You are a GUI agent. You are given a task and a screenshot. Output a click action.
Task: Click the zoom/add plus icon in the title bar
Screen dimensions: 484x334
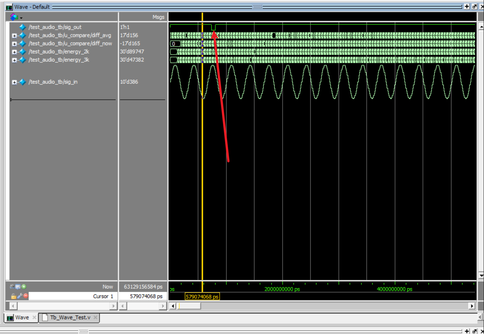(467, 7)
